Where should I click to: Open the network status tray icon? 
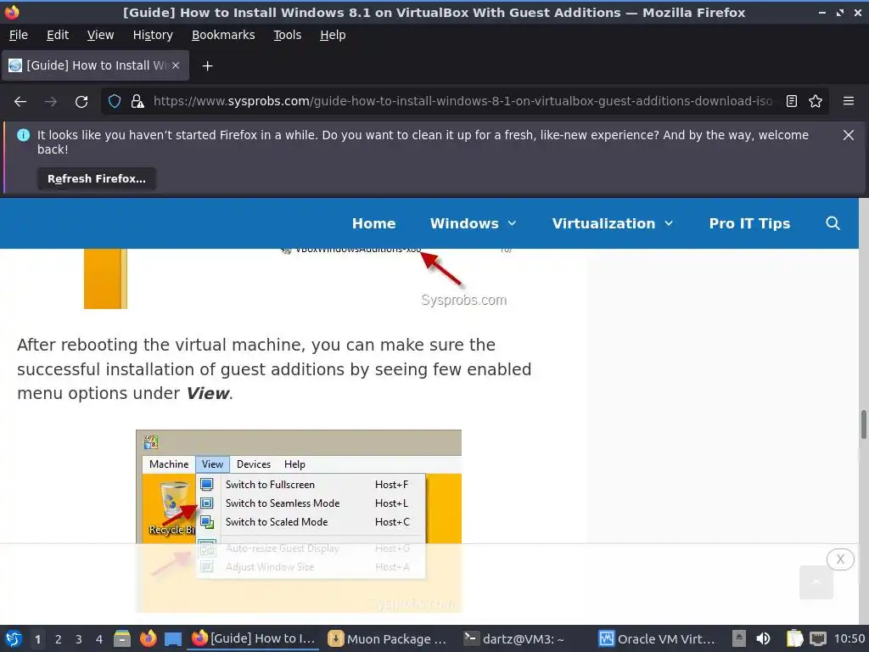point(817,638)
